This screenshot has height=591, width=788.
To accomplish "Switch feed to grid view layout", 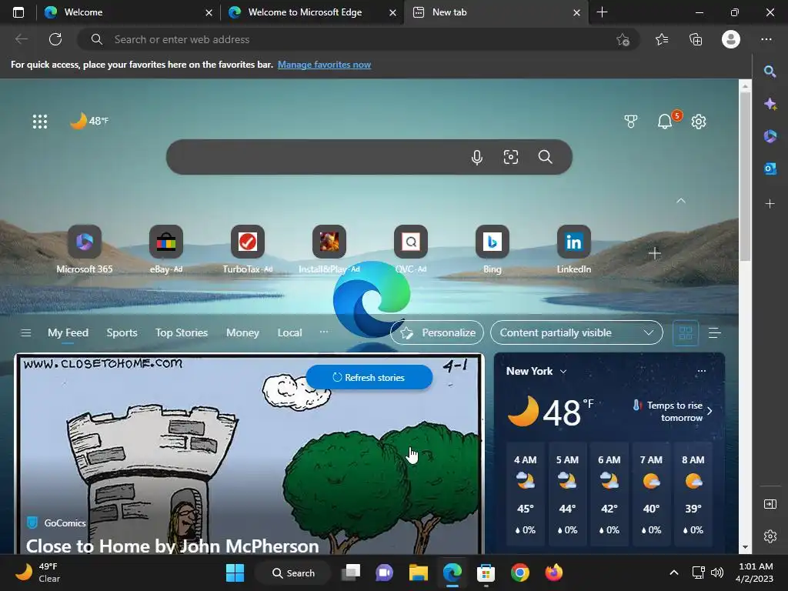I will [x=686, y=332].
